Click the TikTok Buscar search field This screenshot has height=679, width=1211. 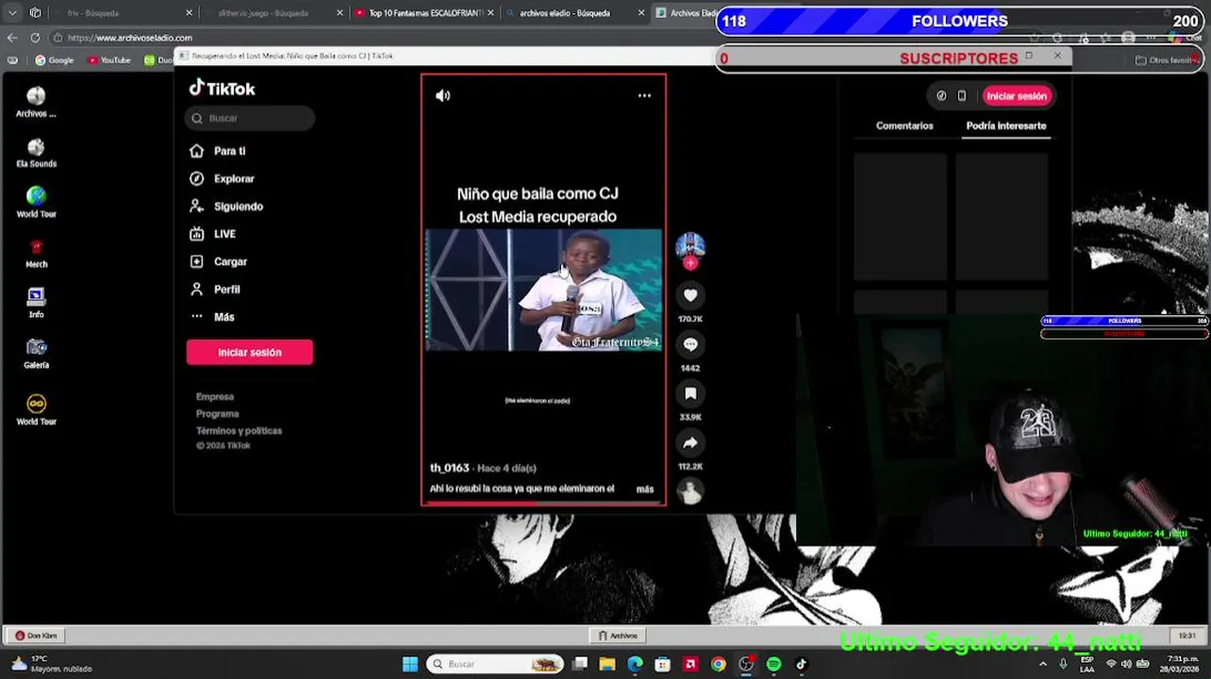tap(250, 118)
